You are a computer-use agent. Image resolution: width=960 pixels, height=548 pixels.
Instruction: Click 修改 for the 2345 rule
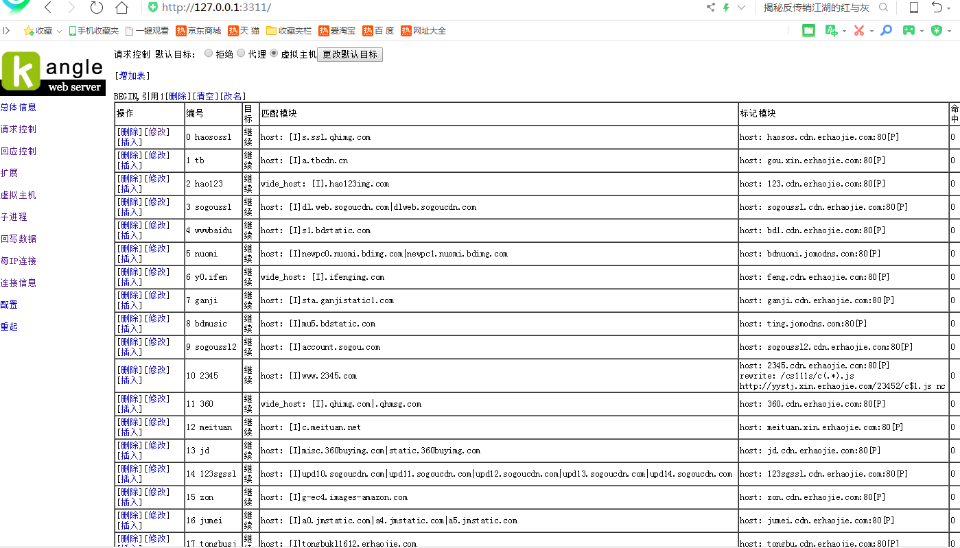point(156,370)
